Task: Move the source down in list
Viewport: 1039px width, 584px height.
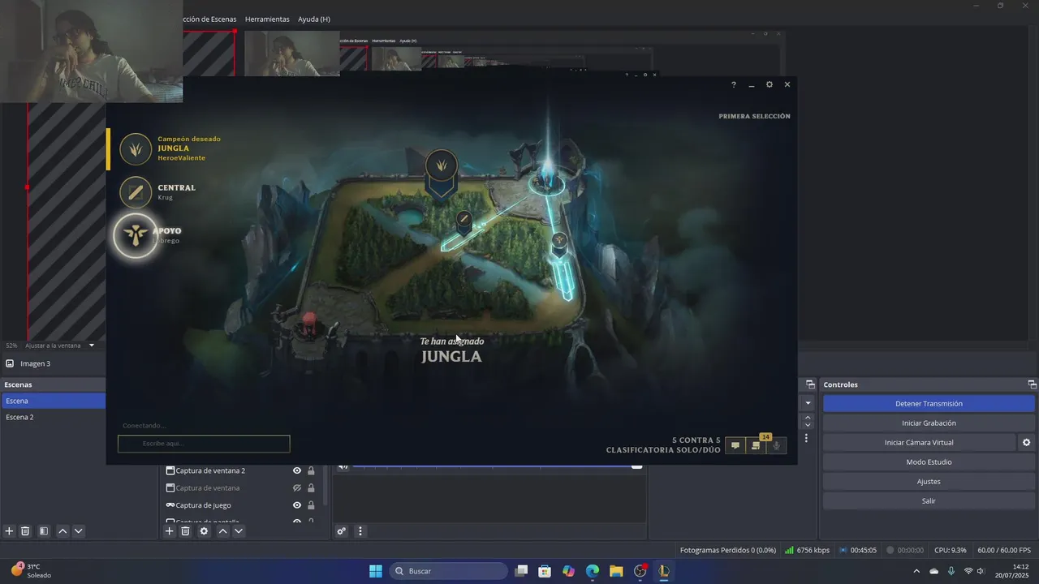Action: click(239, 531)
